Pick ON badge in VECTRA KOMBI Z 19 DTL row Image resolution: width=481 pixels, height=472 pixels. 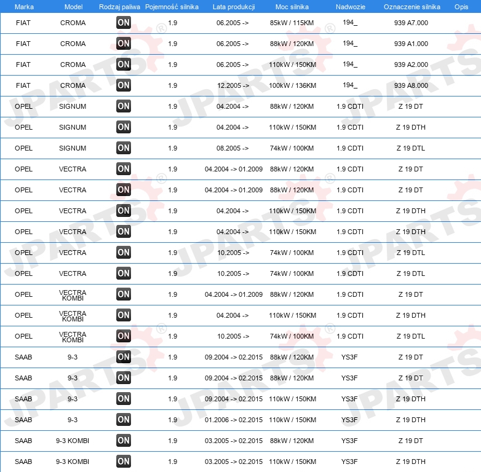124,336
